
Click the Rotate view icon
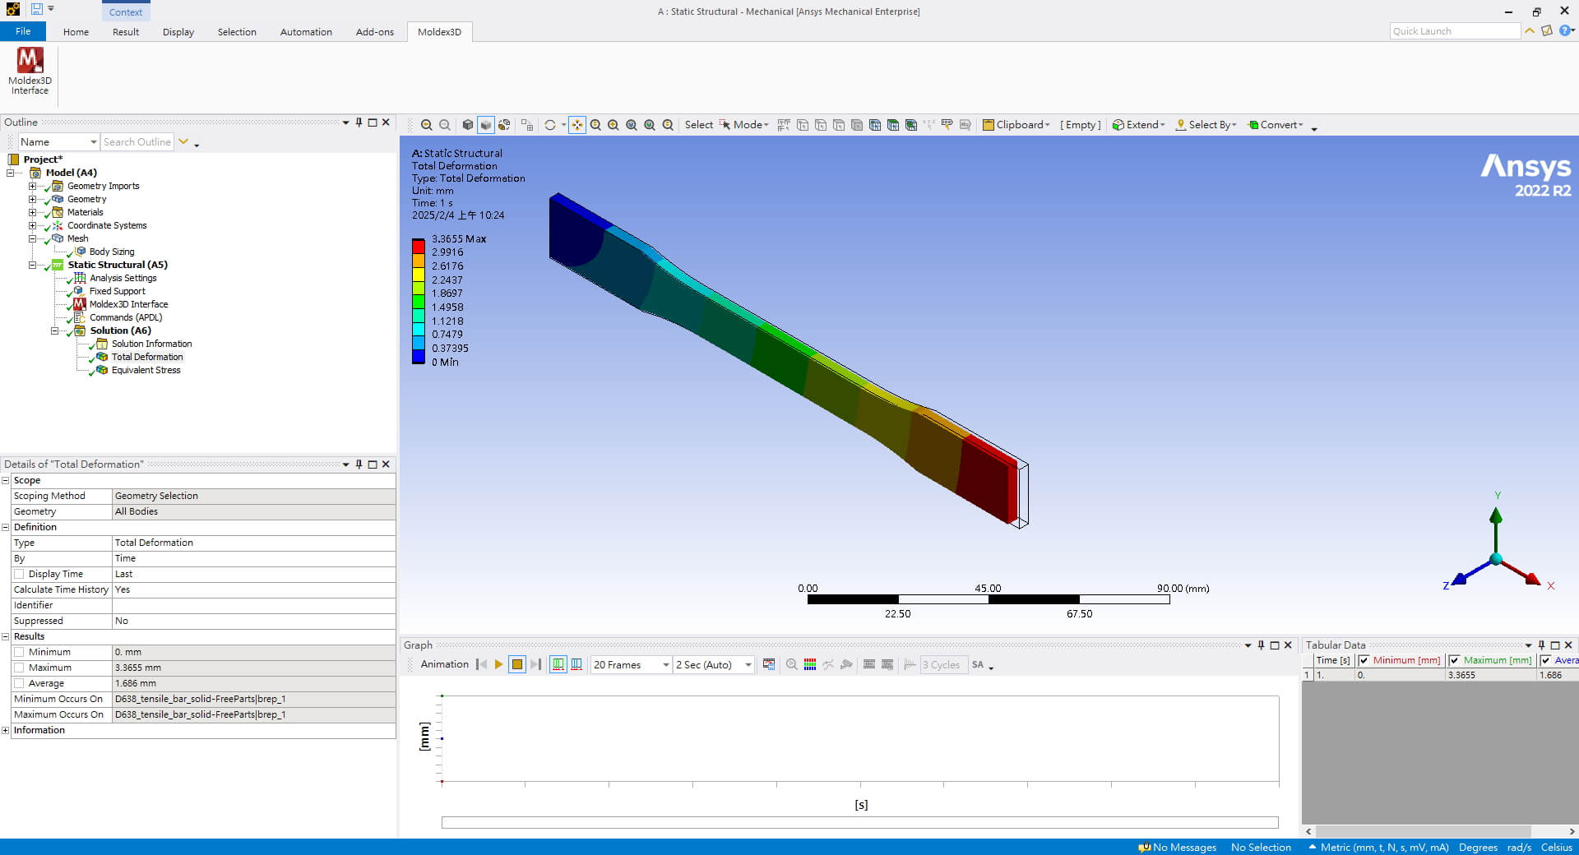coord(550,125)
